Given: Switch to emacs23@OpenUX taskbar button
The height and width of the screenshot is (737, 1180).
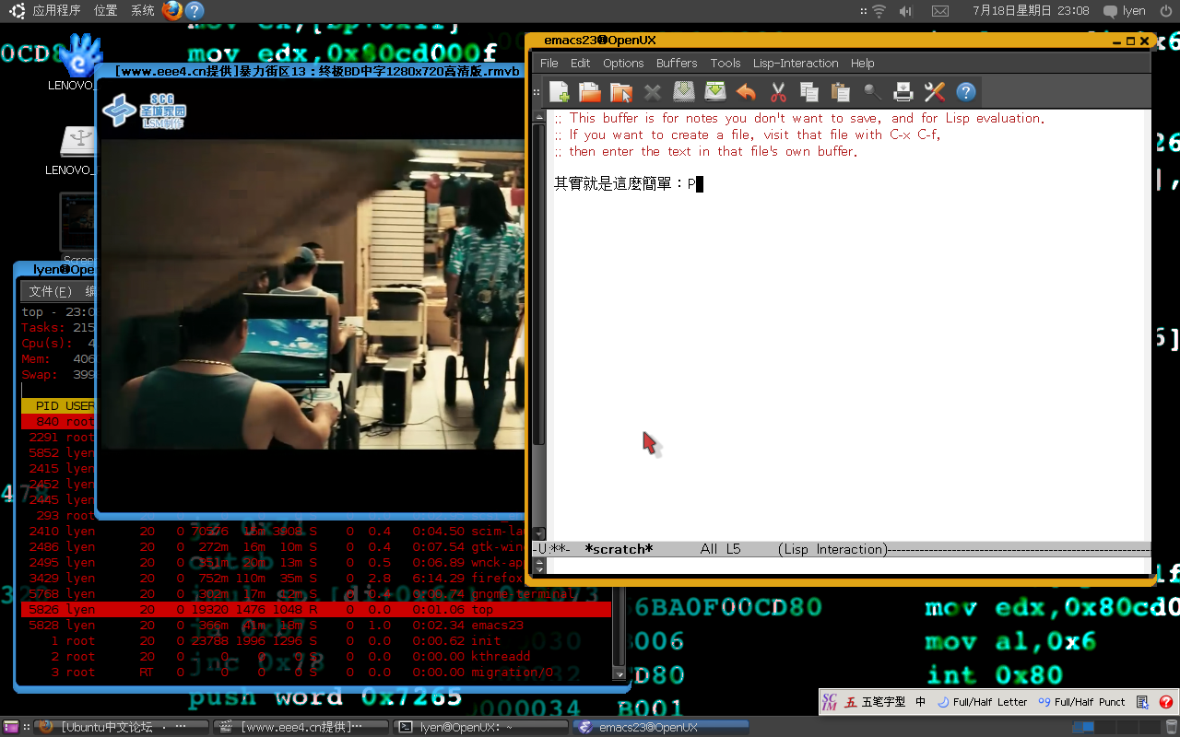Looking at the screenshot, I should (660, 727).
